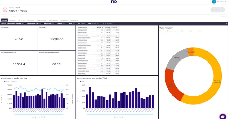Toggle the Prevention legend marker
Viewport: 228px width, 119px height.
tap(191, 31)
